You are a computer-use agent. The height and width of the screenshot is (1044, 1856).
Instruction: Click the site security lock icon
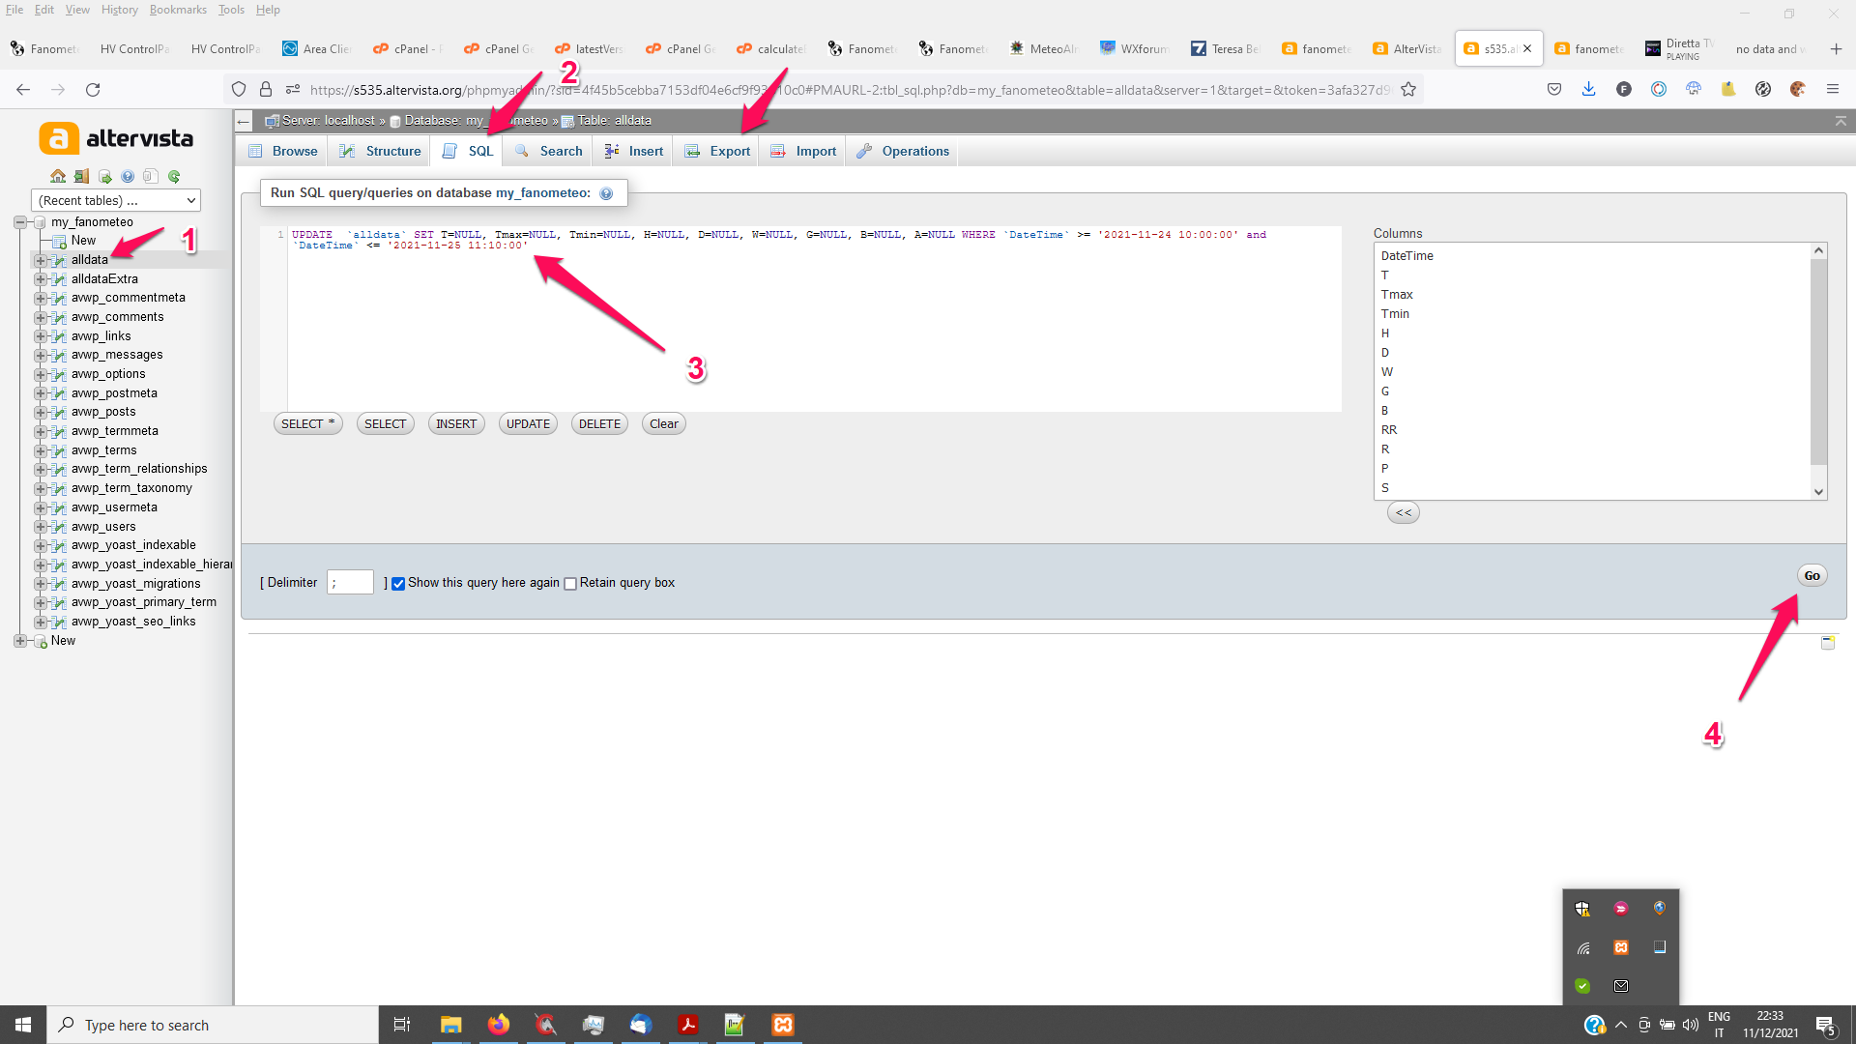(x=266, y=90)
